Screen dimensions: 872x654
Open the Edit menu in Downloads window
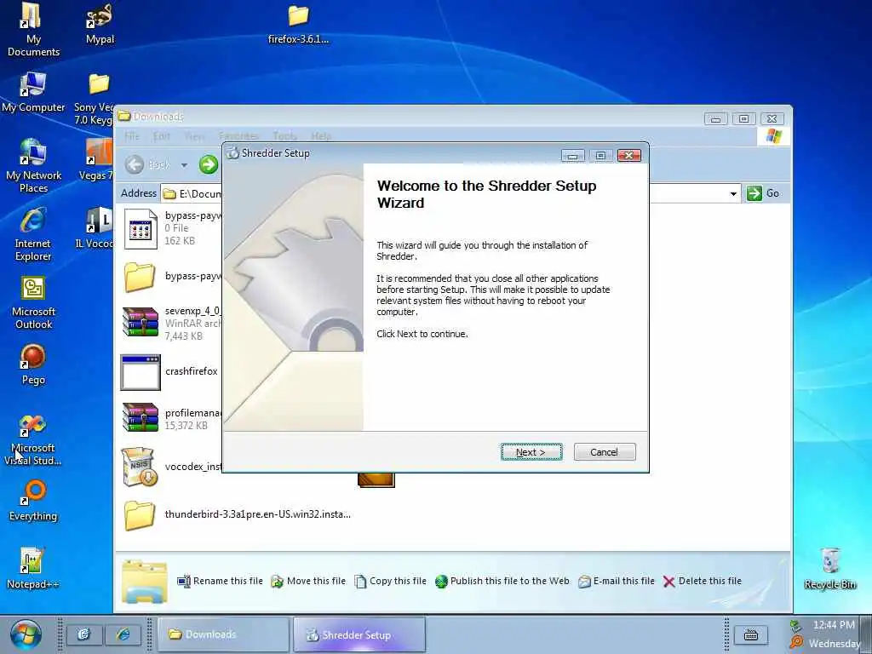(x=161, y=136)
